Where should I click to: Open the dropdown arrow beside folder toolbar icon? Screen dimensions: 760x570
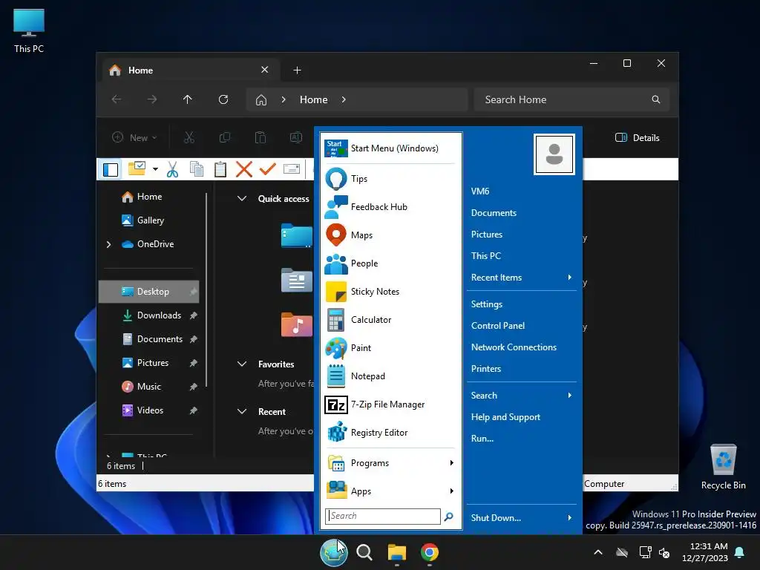pos(155,169)
